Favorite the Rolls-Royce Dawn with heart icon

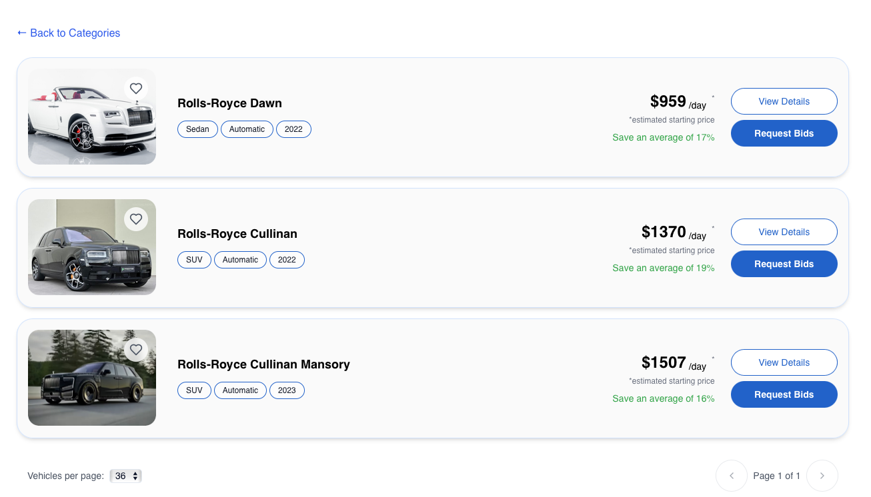pos(136,89)
